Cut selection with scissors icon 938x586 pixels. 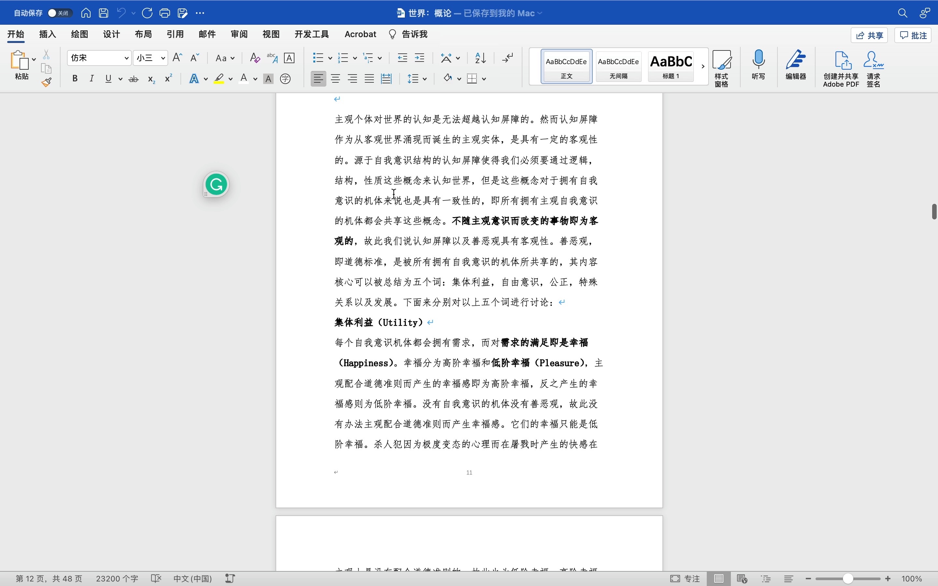click(47, 54)
